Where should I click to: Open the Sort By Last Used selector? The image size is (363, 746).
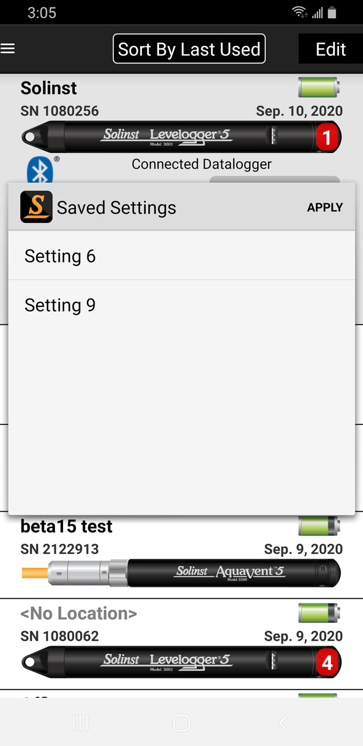pos(188,49)
